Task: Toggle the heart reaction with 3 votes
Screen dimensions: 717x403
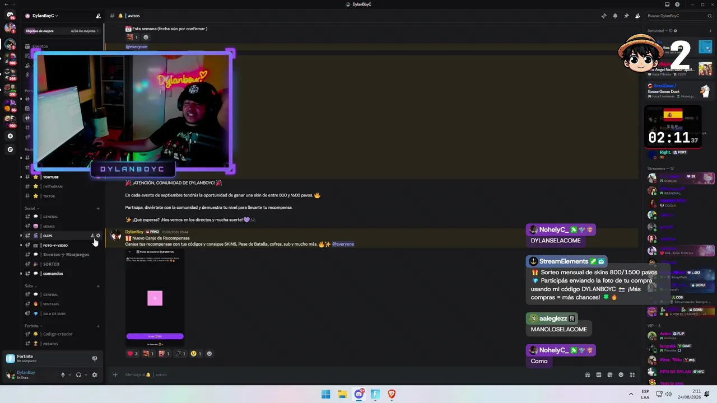Action: 133,354
